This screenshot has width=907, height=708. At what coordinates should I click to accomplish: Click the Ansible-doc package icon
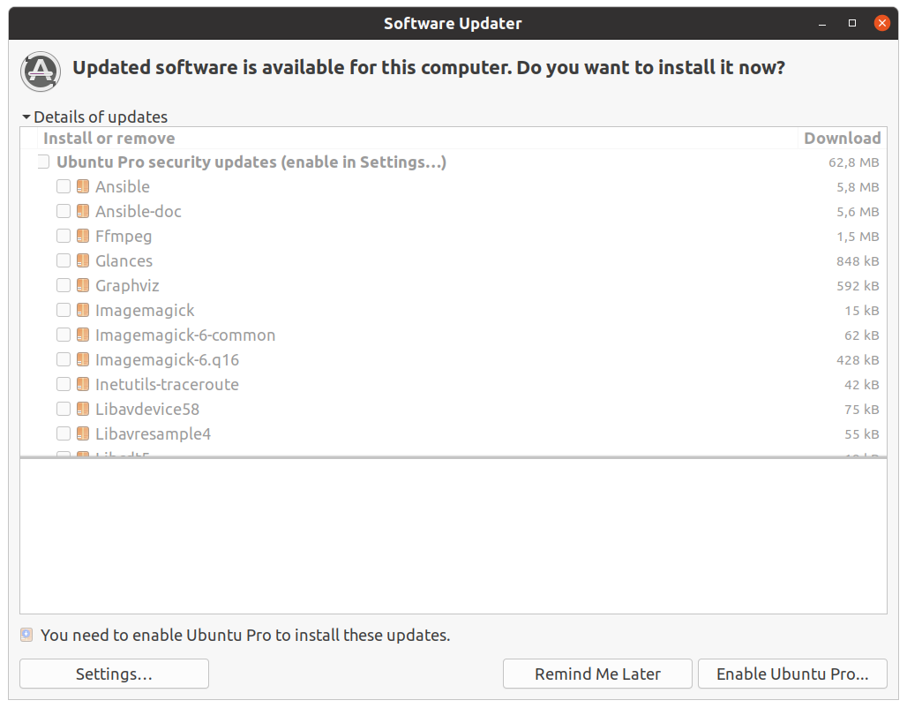click(x=83, y=211)
